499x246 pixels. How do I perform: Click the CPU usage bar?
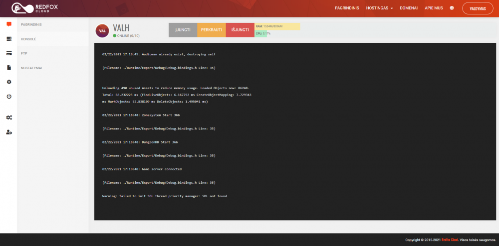pyautogui.click(x=260, y=34)
